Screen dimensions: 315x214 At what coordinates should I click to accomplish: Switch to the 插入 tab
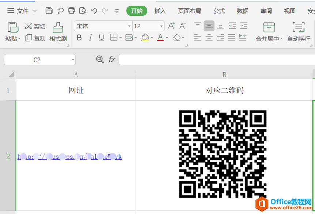(160, 11)
